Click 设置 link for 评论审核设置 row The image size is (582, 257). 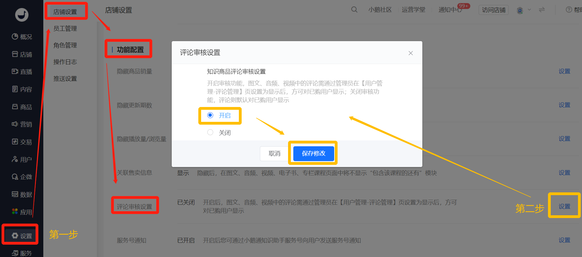click(564, 206)
